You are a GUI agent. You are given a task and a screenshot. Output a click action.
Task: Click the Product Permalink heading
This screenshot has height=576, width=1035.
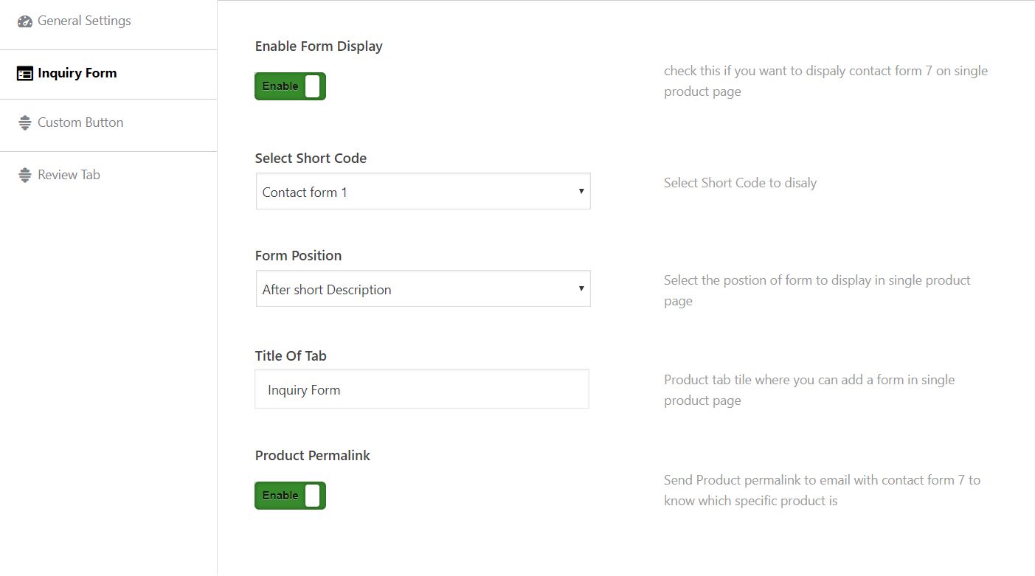[313, 456]
